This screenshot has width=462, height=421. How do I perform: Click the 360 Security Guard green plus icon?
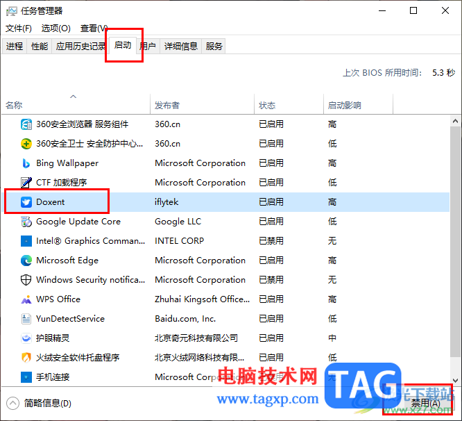pos(26,144)
